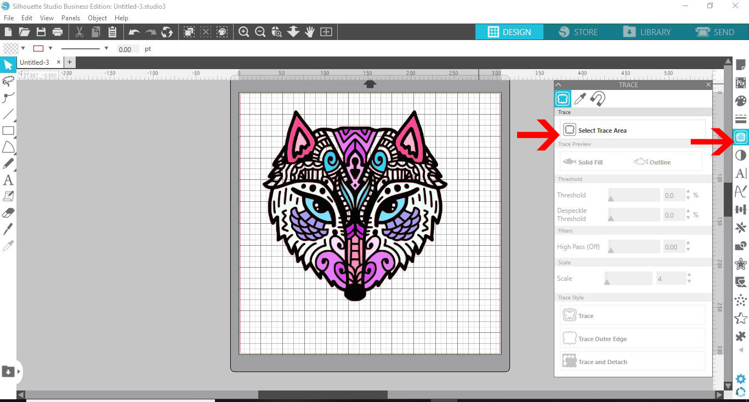Image resolution: width=749 pixels, height=402 pixels.
Task: Open the Modify shapes panel icon
Action: click(x=741, y=246)
